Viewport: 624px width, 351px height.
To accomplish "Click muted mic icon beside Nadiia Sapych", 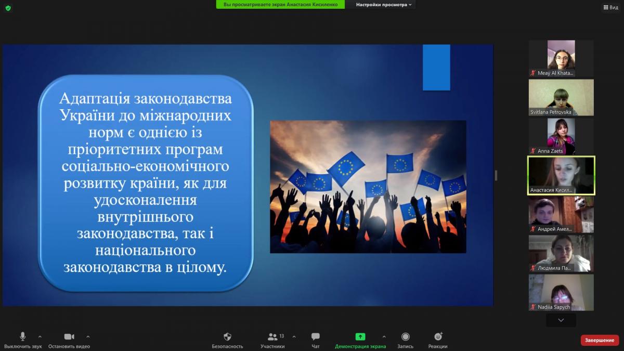I will coord(533,307).
